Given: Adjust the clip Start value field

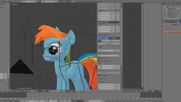Looking at the screenshot, I should coord(109,66).
